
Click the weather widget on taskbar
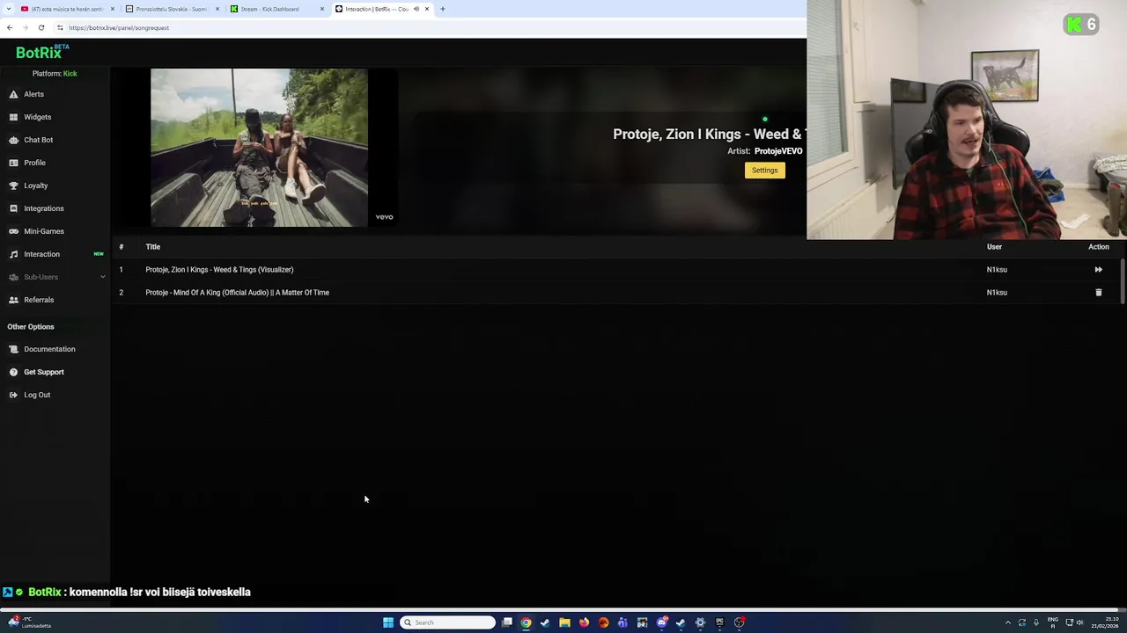coord(30,622)
